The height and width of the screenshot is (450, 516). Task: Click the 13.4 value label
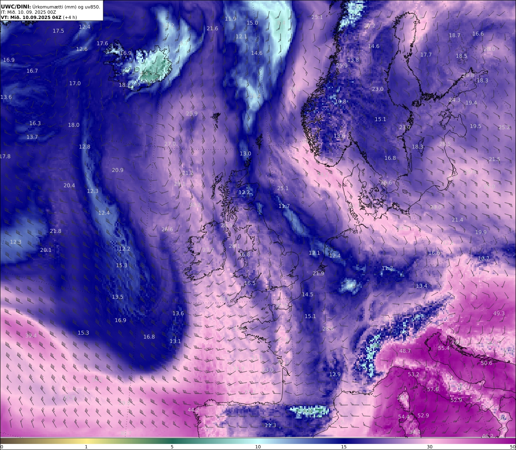point(422,286)
